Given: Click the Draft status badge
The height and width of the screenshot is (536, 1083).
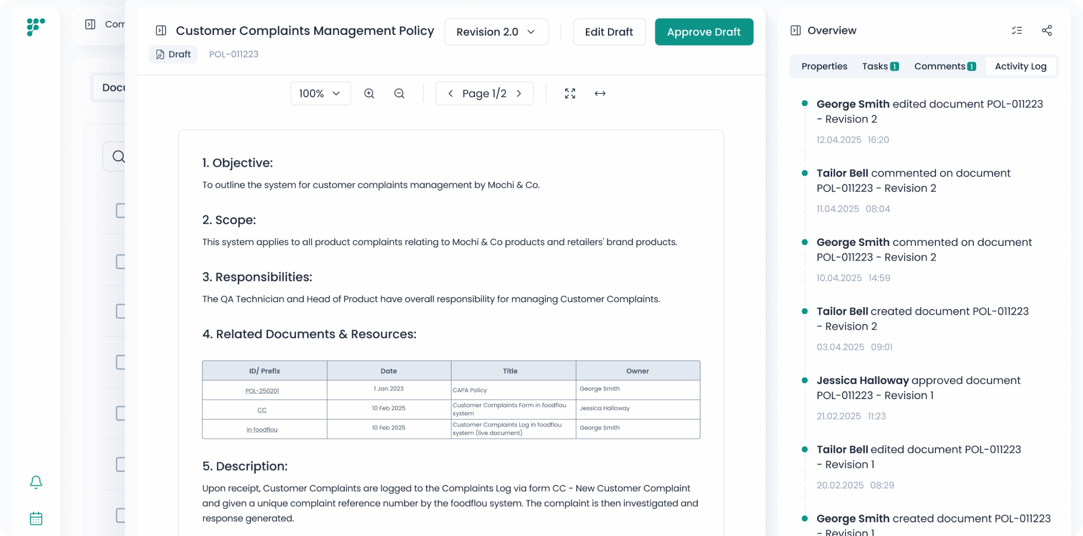Looking at the screenshot, I should tap(173, 54).
